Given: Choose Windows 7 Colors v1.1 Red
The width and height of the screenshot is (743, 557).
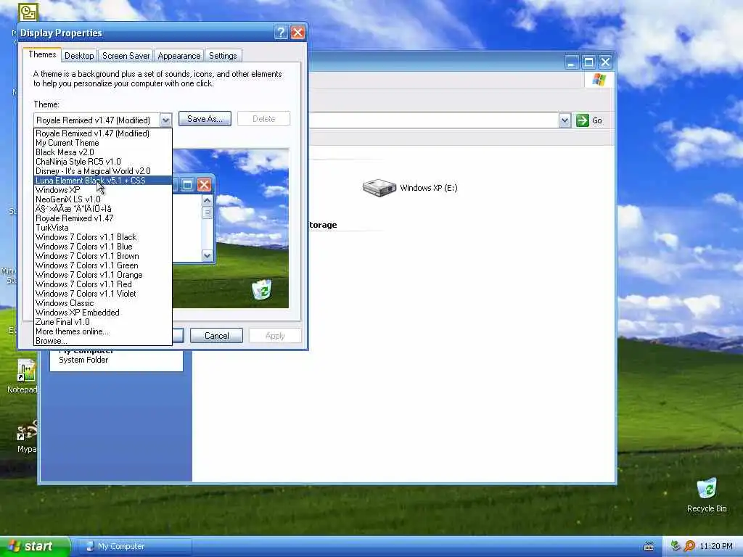Looking at the screenshot, I should (x=103, y=284).
